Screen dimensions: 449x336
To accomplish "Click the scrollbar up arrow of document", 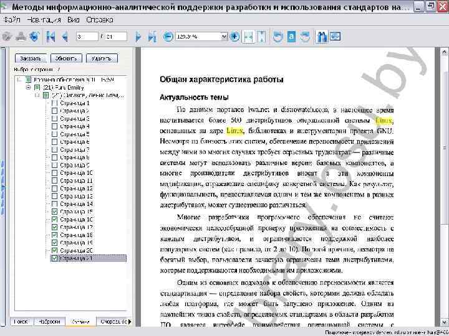I will tap(444, 52).
